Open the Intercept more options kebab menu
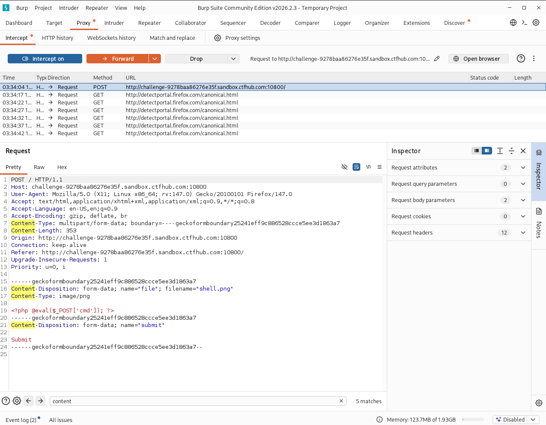Screen dimensions: 546x425 click(x=534, y=59)
